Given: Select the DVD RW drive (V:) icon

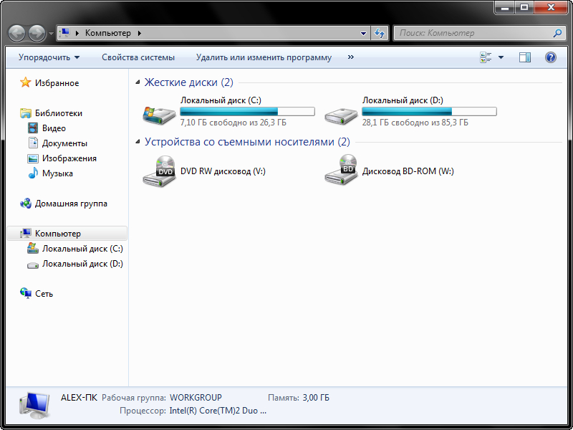Looking at the screenshot, I should tap(159, 171).
